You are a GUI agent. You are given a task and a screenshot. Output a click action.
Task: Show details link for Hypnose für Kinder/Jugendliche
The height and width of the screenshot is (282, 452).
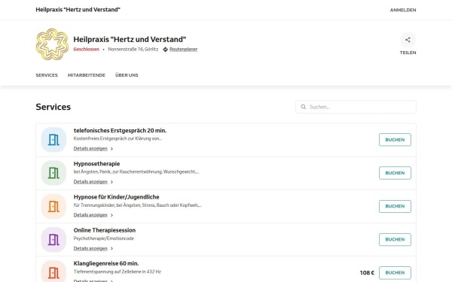(x=90, y=215)
